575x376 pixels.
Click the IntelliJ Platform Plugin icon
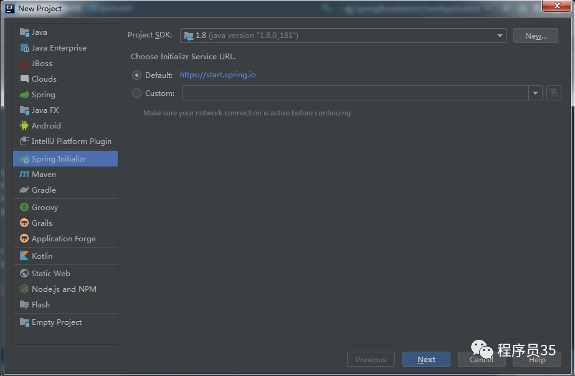tap(24, 141)
